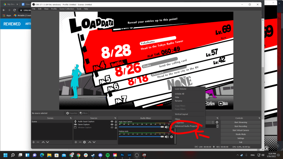Screen dimensions: 283x159
Task: Open Desktop Audio gear options
Action: pos(172,137)
